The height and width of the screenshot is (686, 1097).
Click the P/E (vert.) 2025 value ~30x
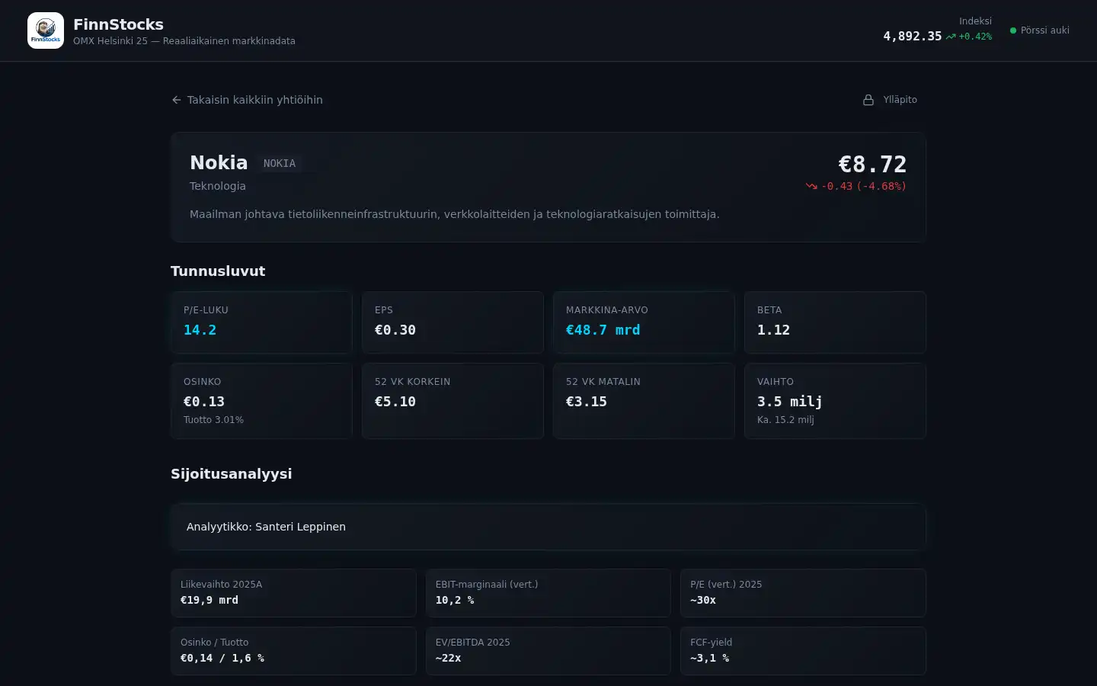point(703,600)
